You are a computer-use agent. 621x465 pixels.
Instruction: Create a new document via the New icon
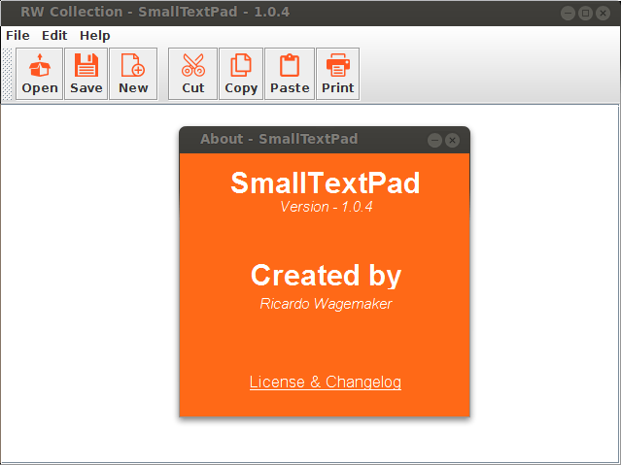click(x=133, y=74)
